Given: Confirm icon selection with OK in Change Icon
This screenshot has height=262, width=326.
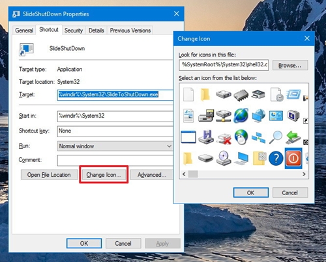Looking at the screenshot, I should point(251,192).
